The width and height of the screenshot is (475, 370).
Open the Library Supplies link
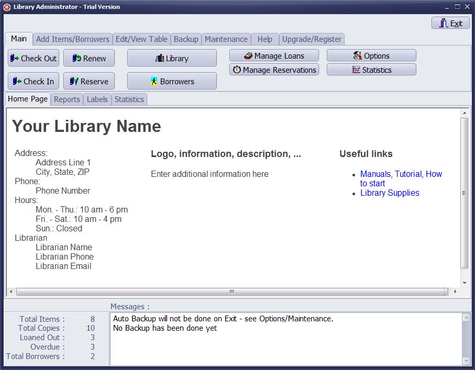coord(390,193)
